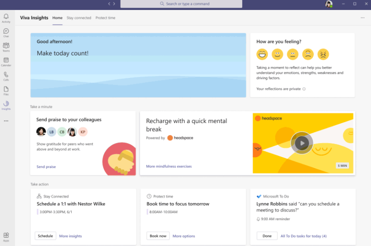Open the profile avatar menu
Viewport: 371px width, 246px height.
click(329, 4)
